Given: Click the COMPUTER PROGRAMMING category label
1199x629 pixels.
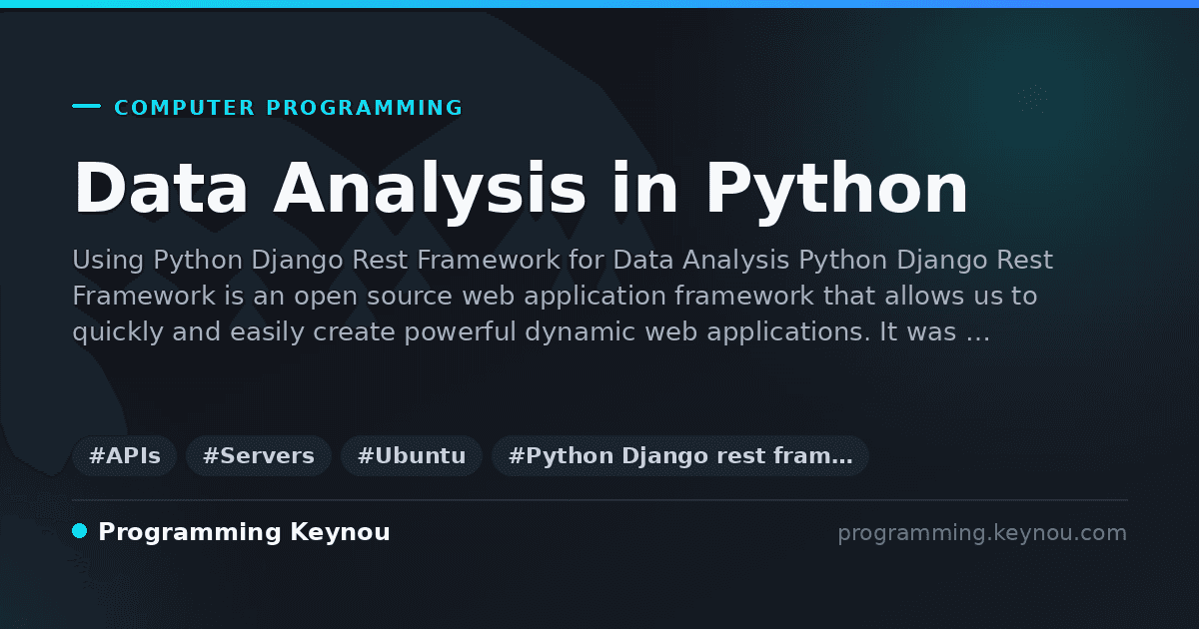Looking at the screenshot, I should (x=289, y=108).
